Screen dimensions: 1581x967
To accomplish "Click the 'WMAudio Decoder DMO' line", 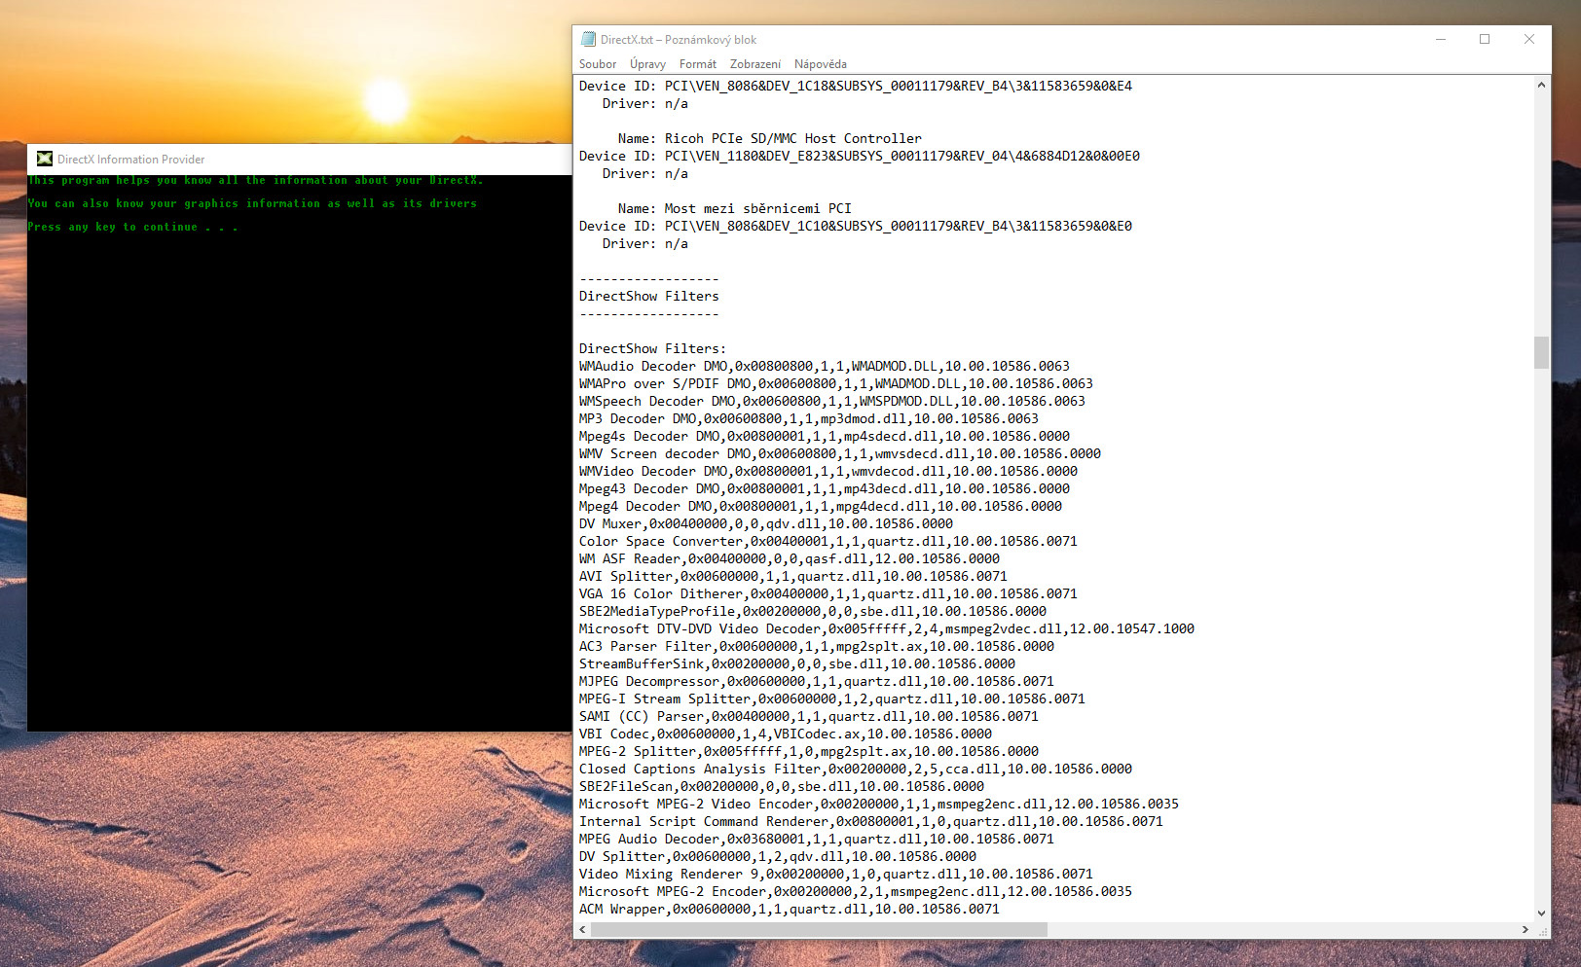I will click(x=824, y=366).
